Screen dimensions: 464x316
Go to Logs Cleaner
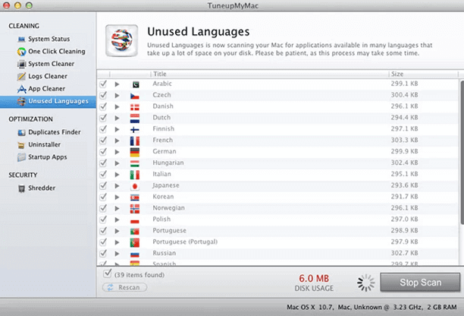click(x=48, y=77)
